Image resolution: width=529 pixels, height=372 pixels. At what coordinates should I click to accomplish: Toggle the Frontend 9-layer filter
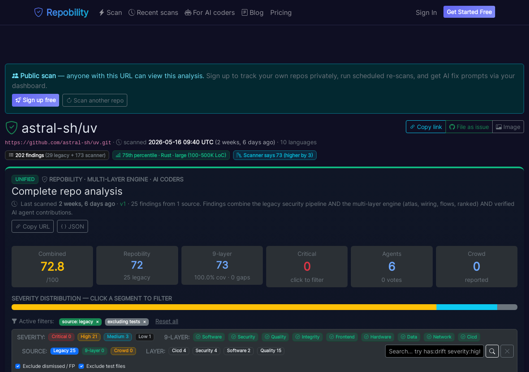pyautogui.click(x=342, y=337)
